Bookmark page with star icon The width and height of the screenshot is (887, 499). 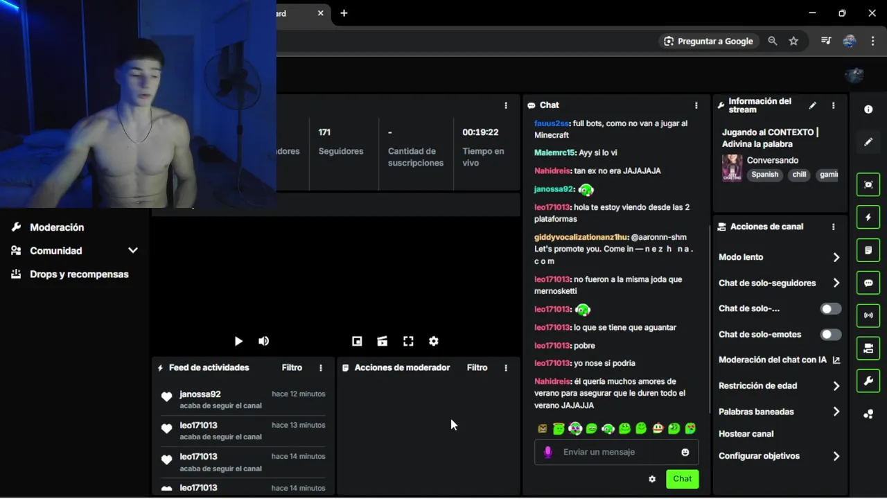(x=793, y=41)
